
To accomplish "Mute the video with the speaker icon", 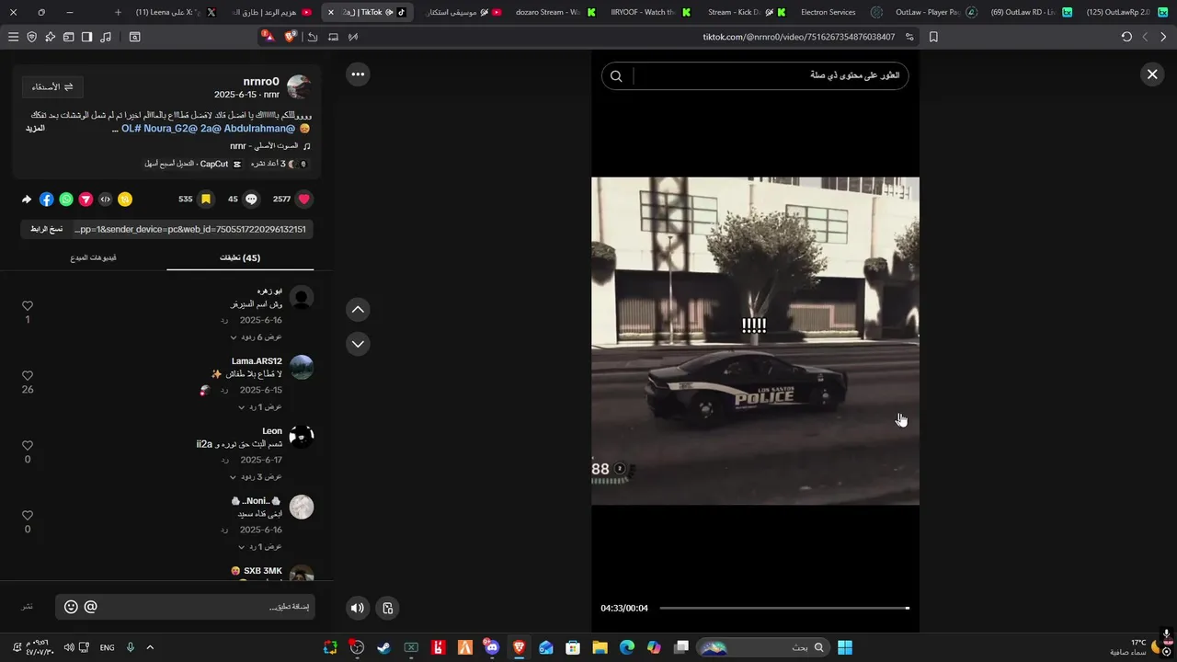I will click(358, 608).
